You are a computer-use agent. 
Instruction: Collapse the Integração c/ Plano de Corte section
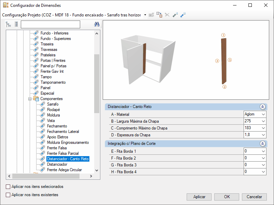point(262,143)
